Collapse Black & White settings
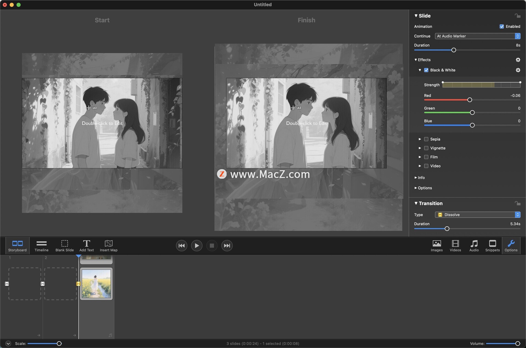The image size is (526, 348). coord(420,70)
